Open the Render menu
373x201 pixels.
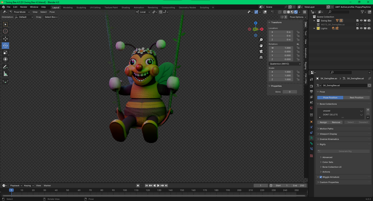click(x=23, y=7)
